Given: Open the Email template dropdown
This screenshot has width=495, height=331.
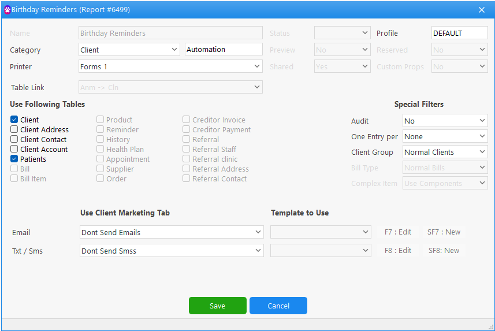Looking at the screenshot, I should click(321, 232).
